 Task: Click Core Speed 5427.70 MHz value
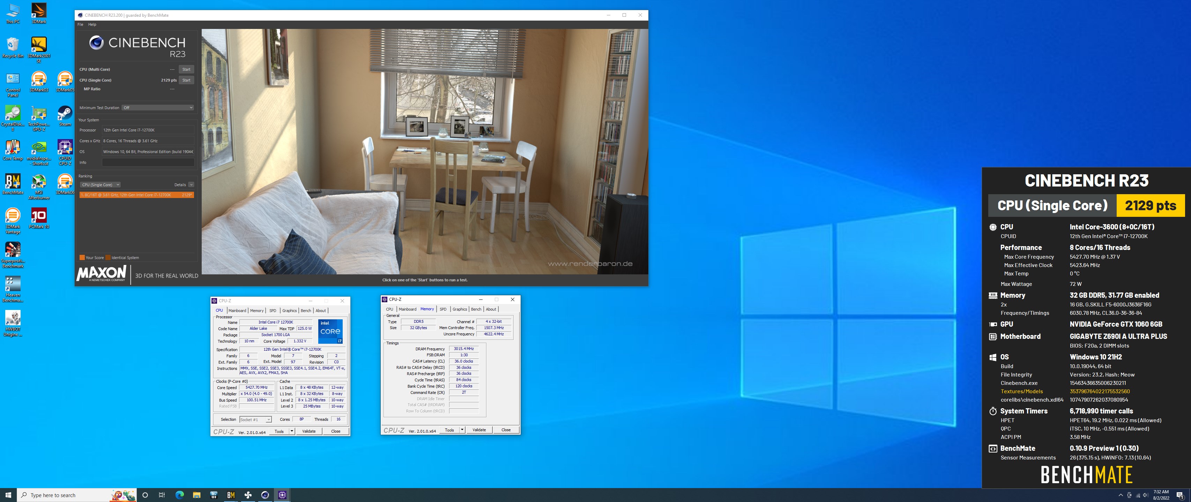256,387
